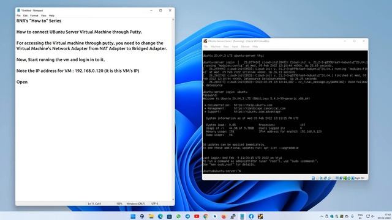Open Notepad's File menu
Viewport: 392px width, 220px height.
click(18, 16)
